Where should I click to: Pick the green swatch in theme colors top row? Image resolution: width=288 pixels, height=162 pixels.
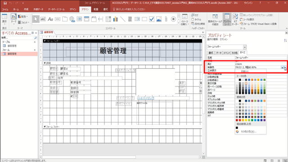click(265, 80)
